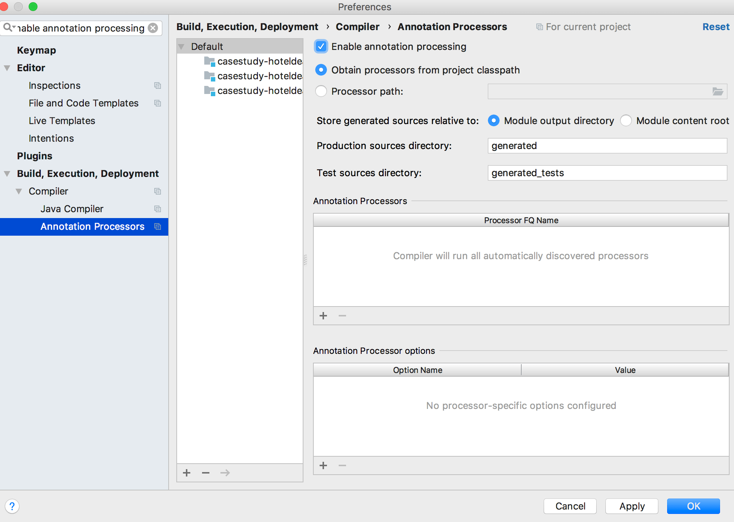
Task: Open Inspections settings page
Action: point(54,86)
